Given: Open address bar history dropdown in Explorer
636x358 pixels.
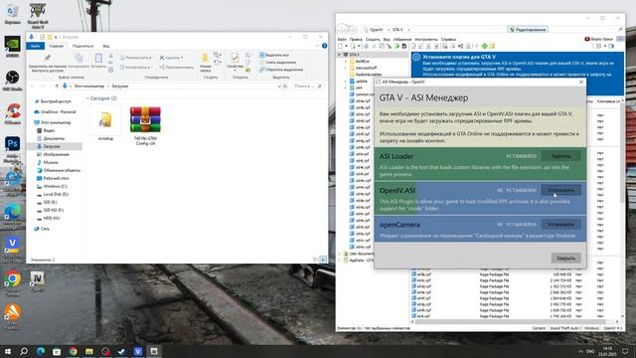Looking at the screenshot, I should coord(279,87).
